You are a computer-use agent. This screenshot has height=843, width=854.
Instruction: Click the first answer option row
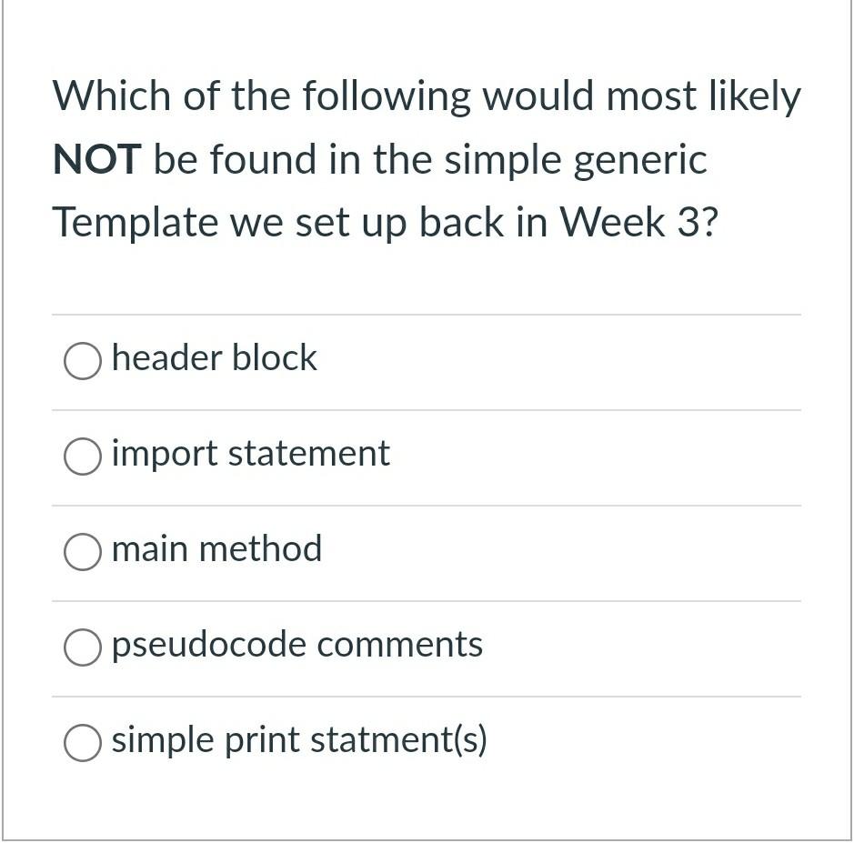coord(427,358)
